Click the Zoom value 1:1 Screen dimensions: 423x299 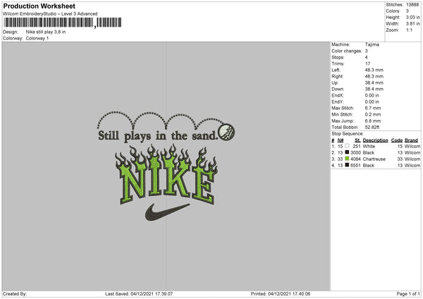(409, 30)
